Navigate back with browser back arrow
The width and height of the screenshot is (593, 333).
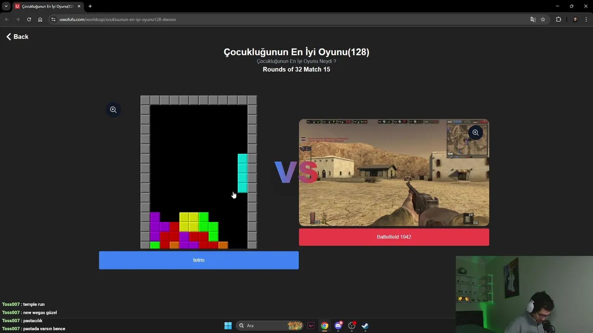[7, 19]
